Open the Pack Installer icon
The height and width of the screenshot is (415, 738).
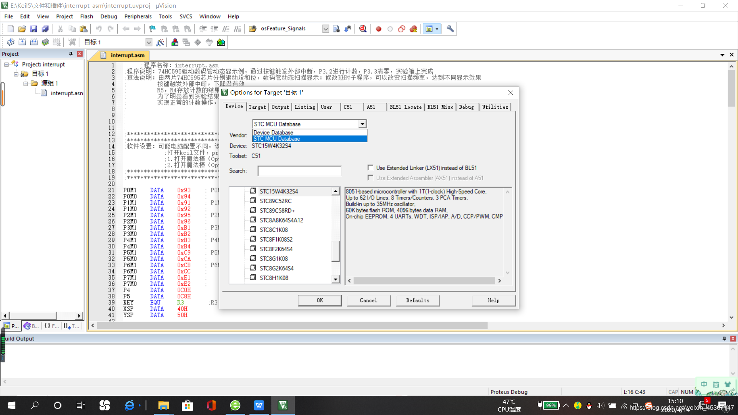[x=221, y=42]
